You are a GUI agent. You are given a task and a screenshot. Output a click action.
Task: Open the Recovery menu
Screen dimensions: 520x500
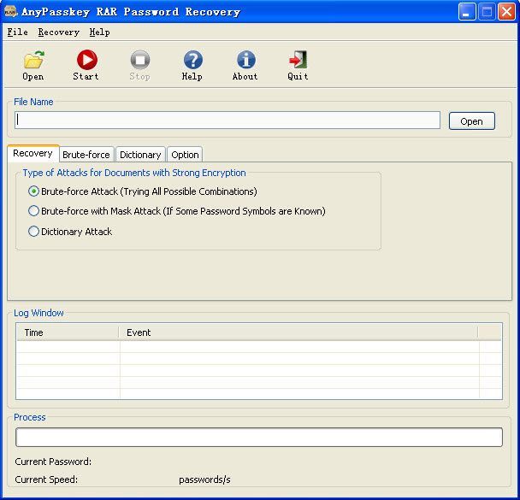point(59,32)
